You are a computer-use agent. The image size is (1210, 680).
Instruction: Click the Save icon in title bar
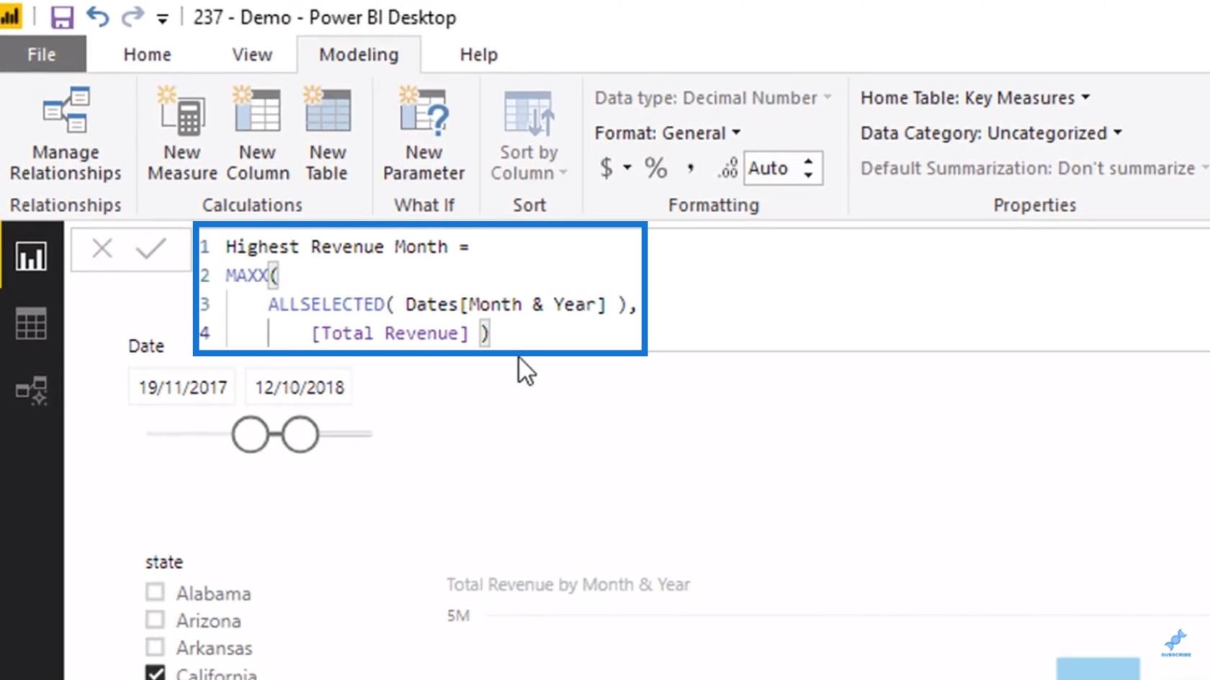(62, 17)
